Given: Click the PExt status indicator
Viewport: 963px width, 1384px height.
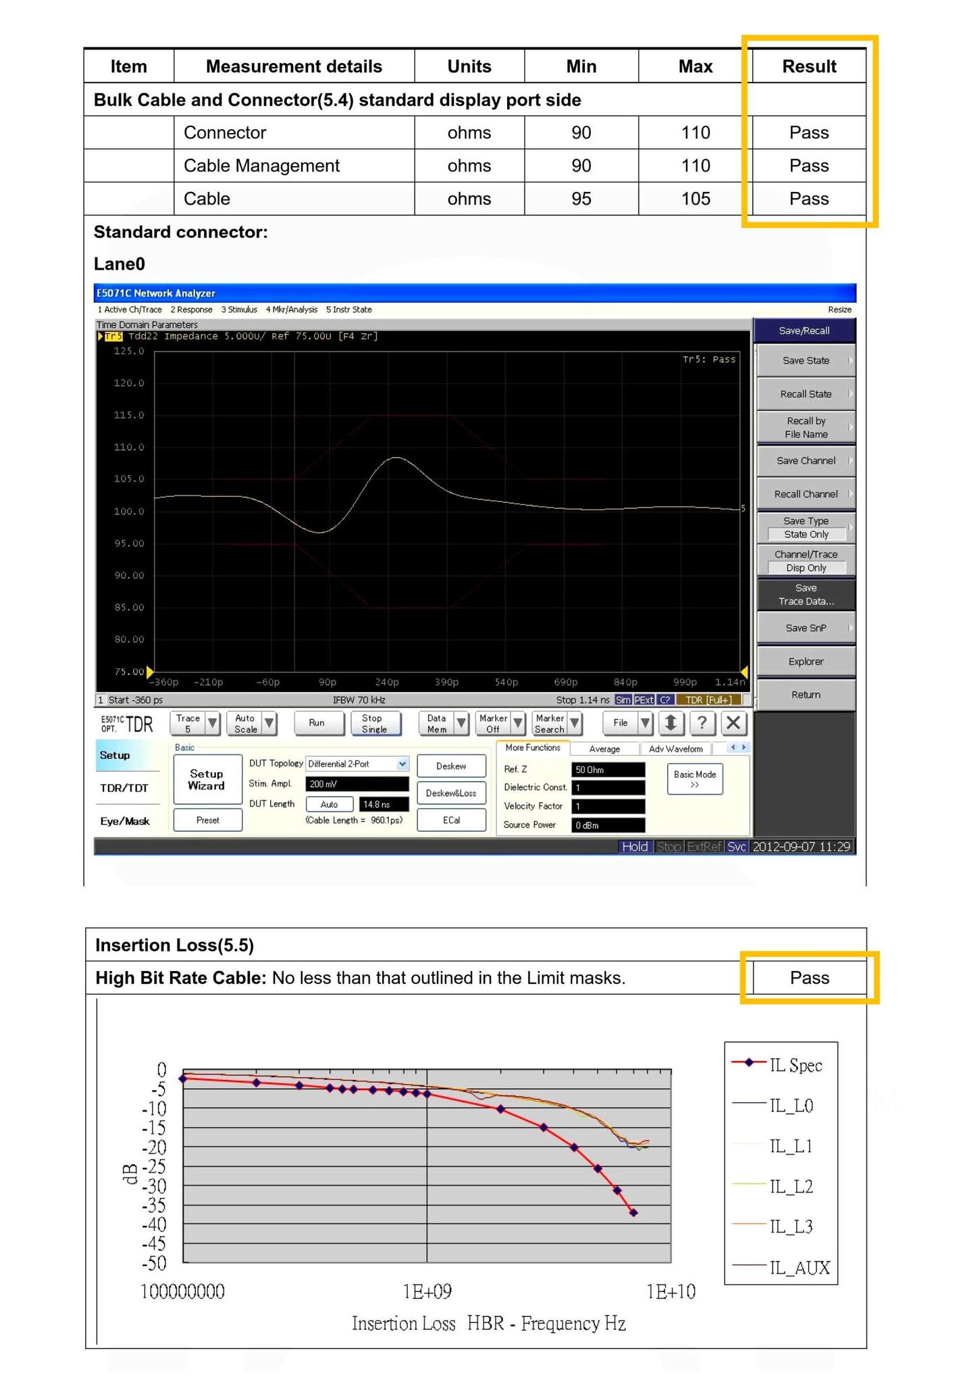Looking at the screenshot, I should pyautogui.click(x=644, y=700).
